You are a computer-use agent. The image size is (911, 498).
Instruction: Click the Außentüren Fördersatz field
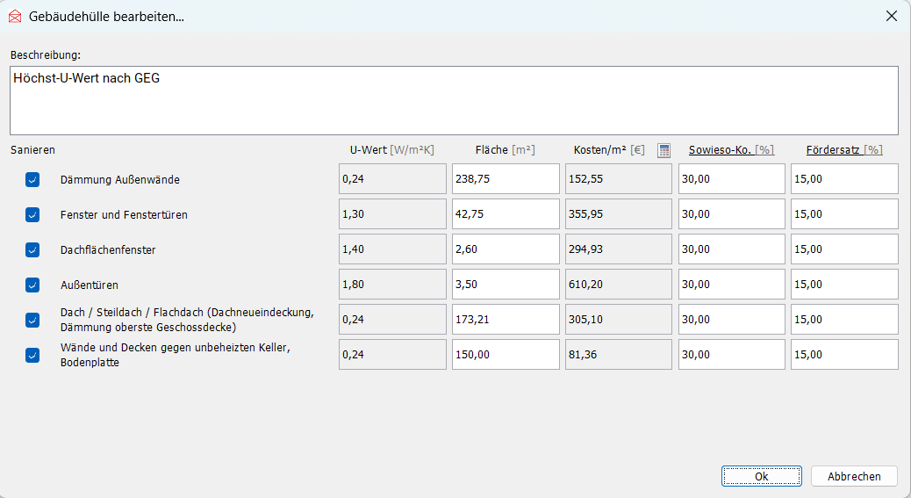[844, 285]
